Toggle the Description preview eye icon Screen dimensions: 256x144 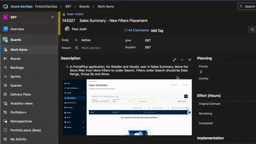coord(190,60)
